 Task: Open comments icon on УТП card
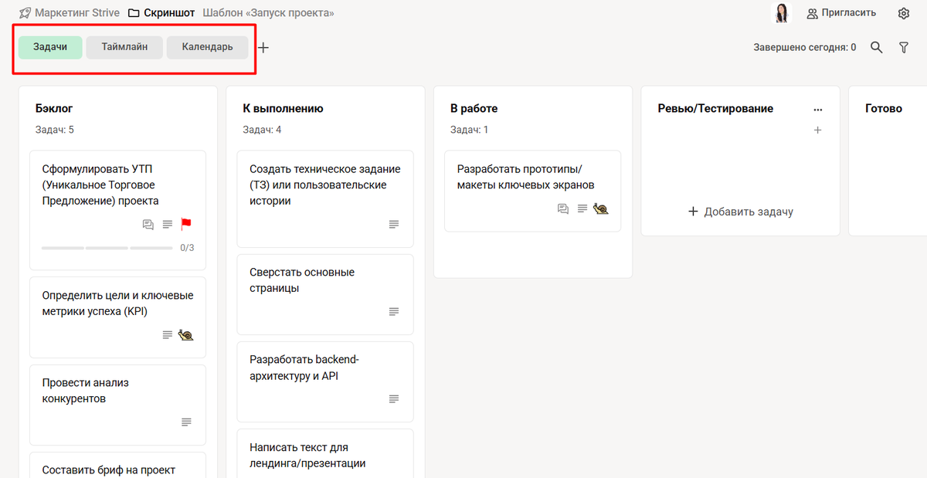tap(148, 224)
